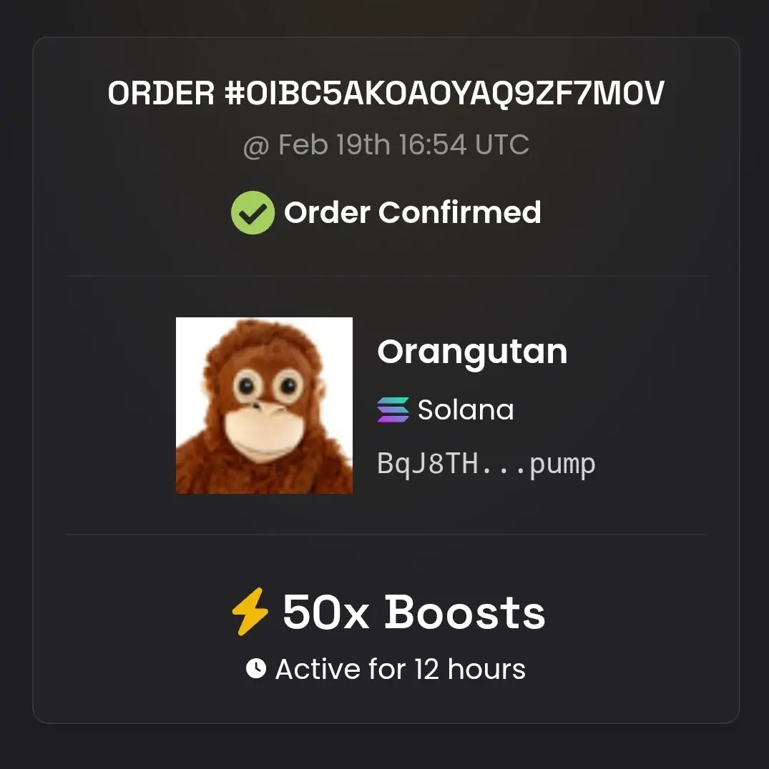Image resolution: width=769 pixels, height=769 pixels.
Task: Click the divider line above 50x Boosts
Action: (386, 535)
